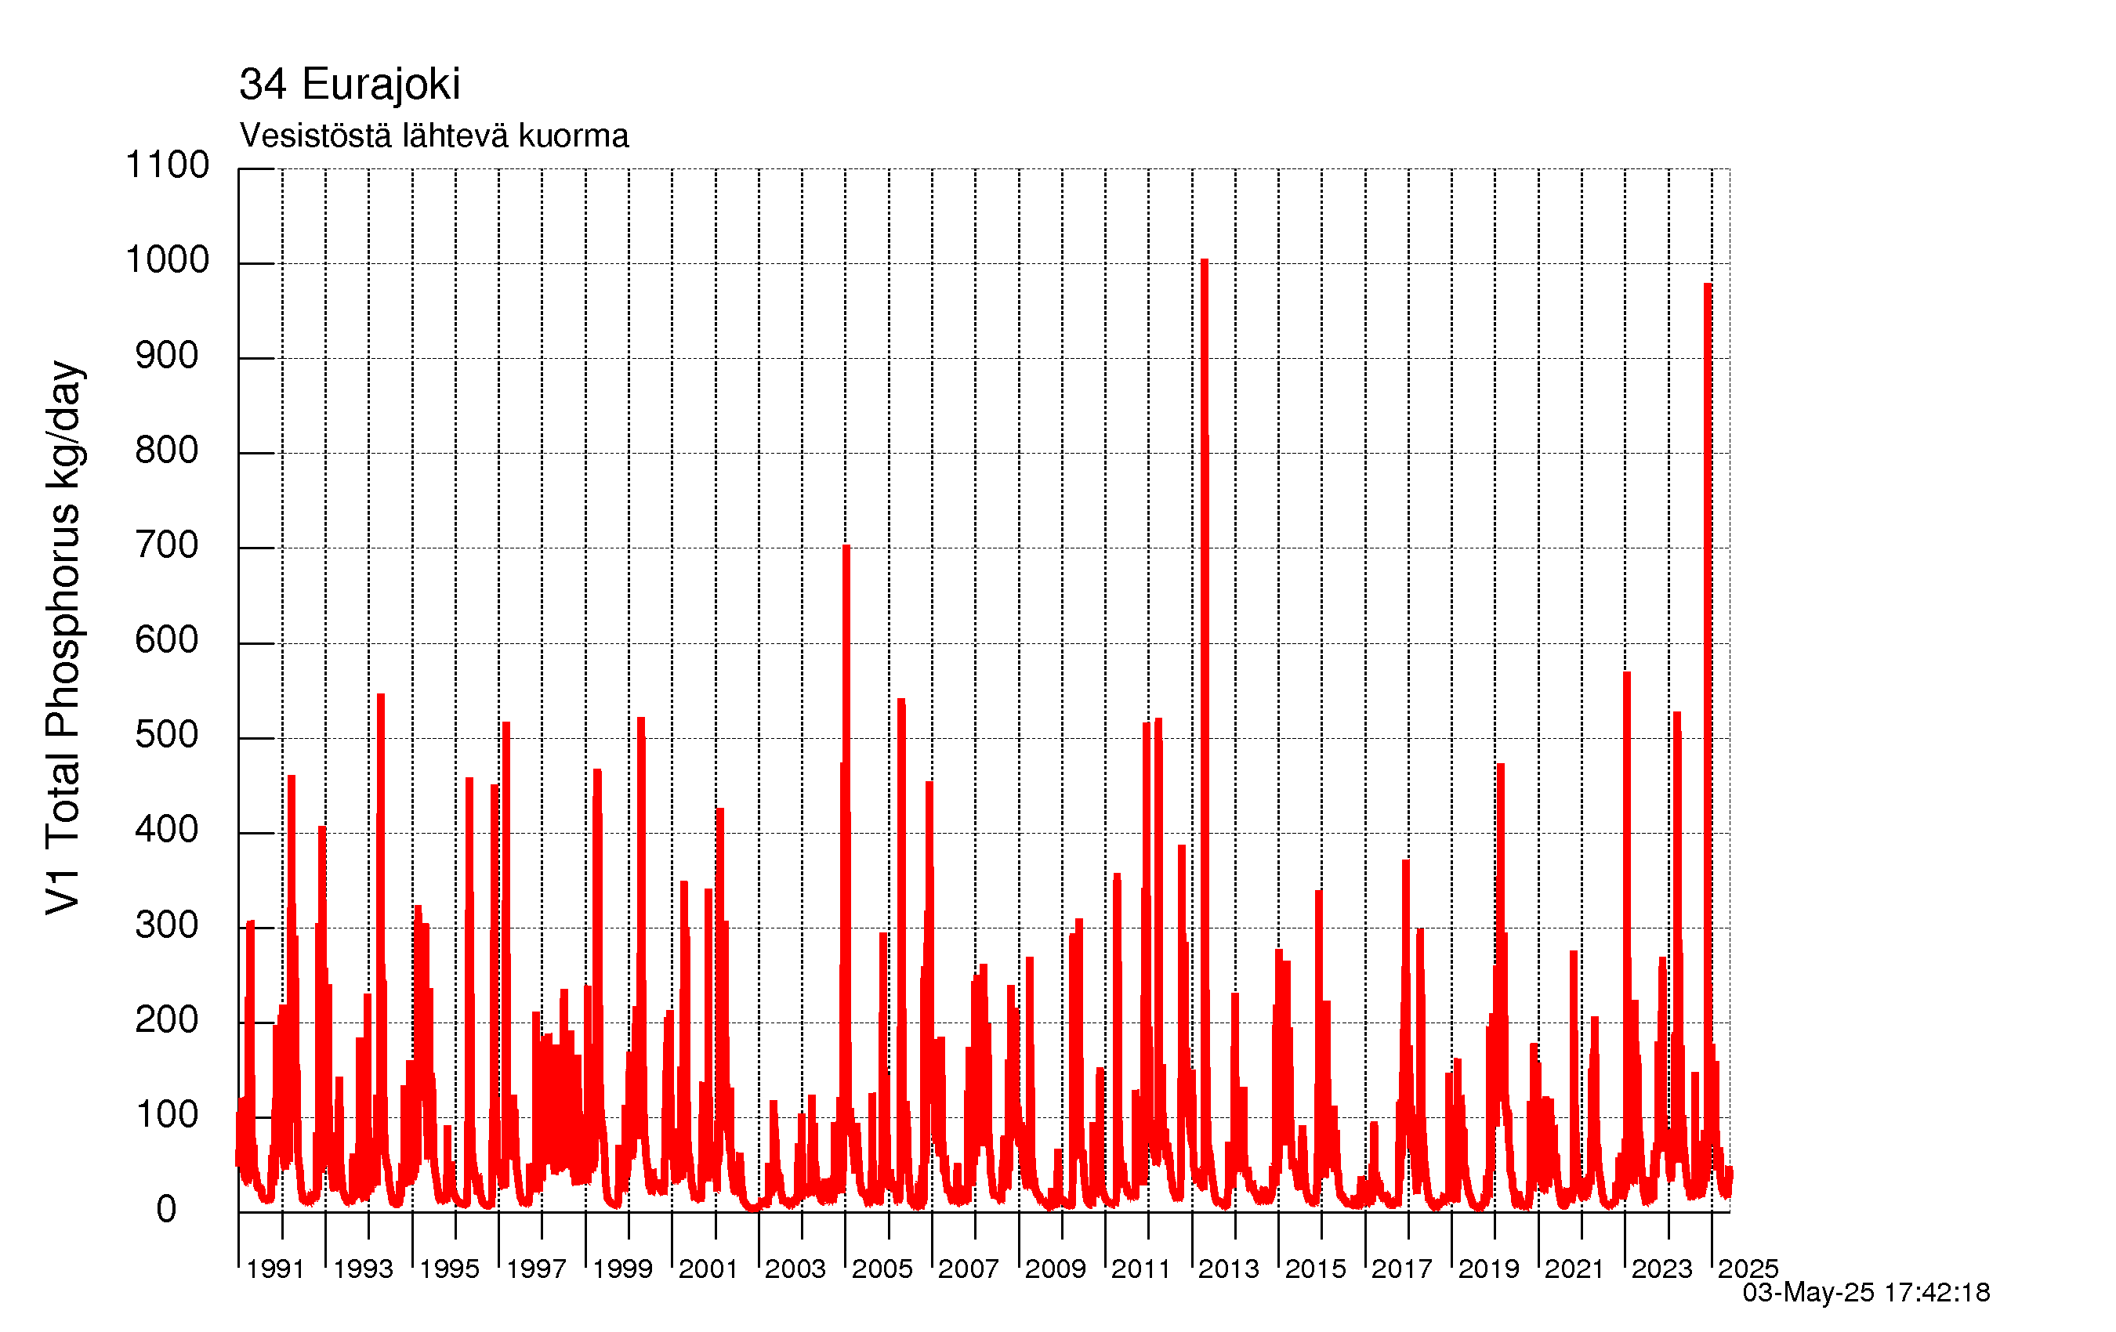
Task: Click the subtitle 'Vesistöstä lähtevä kuorma'
Action: click(x=434, y=136)
